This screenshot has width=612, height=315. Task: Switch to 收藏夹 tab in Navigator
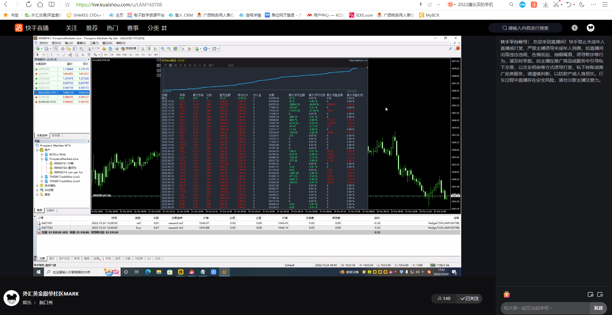50,210
